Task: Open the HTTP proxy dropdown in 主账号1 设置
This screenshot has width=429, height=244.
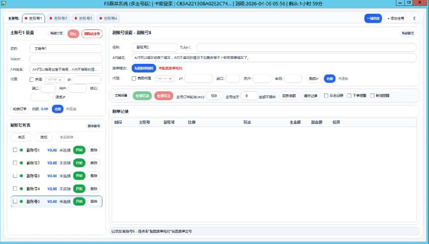Action: click(x=55, y=80)
